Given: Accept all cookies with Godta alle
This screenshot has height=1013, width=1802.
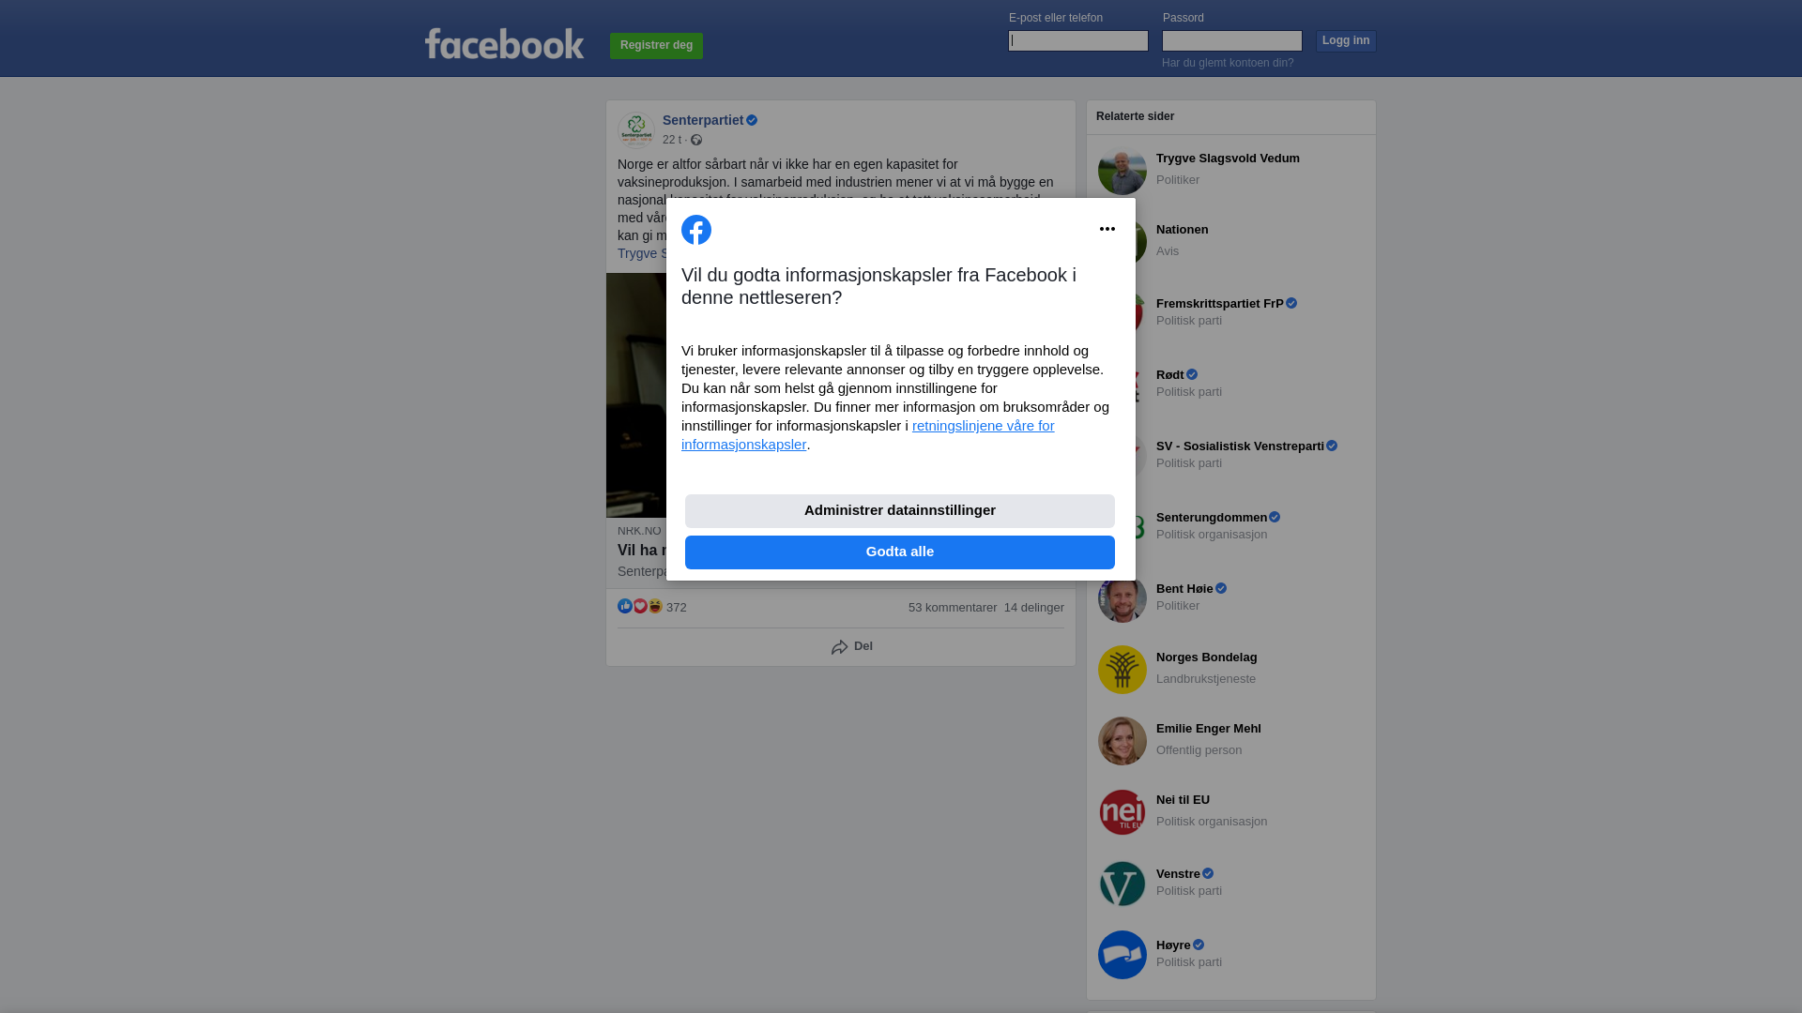Looking at the screenshot, I should pos(900,552).
